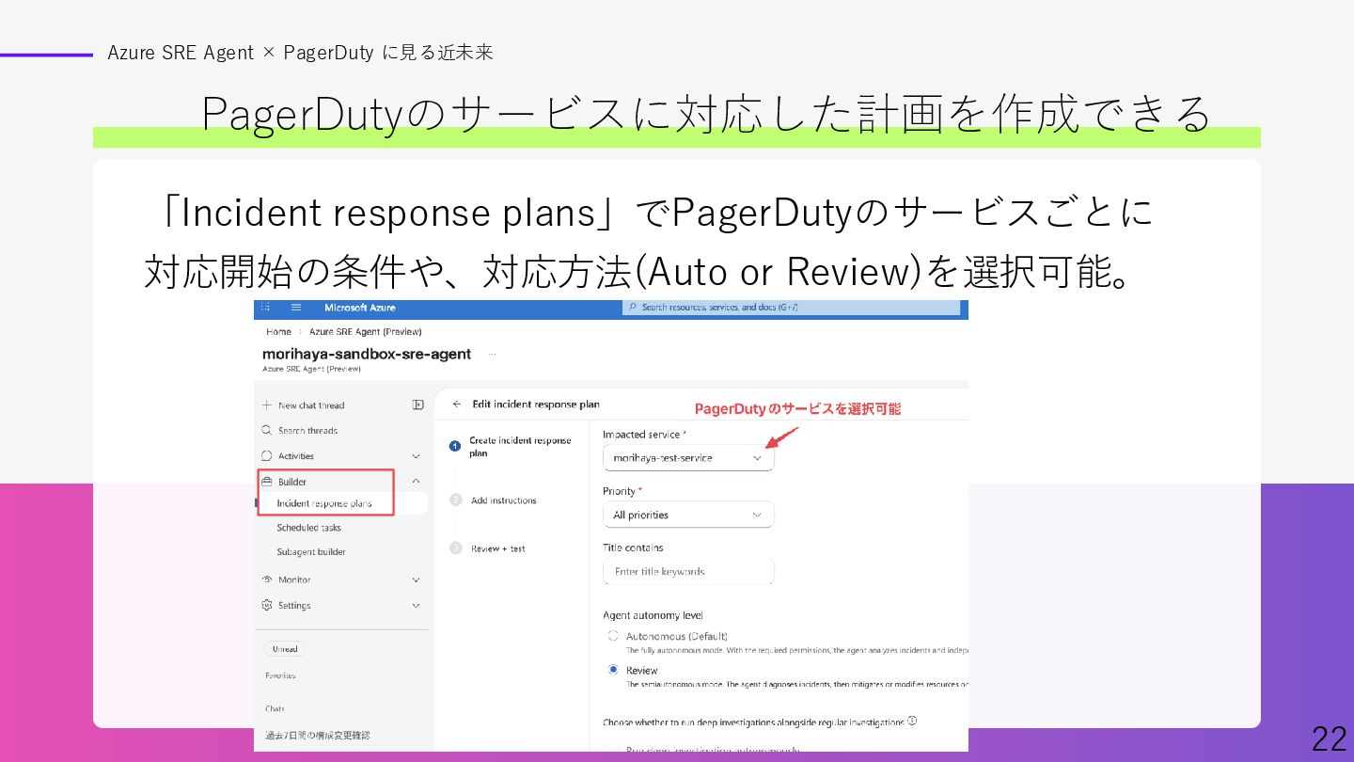This screenshot has height=762, width=1354.
Task: Click the Builder toolbox icon
Action: coord(267,482)
